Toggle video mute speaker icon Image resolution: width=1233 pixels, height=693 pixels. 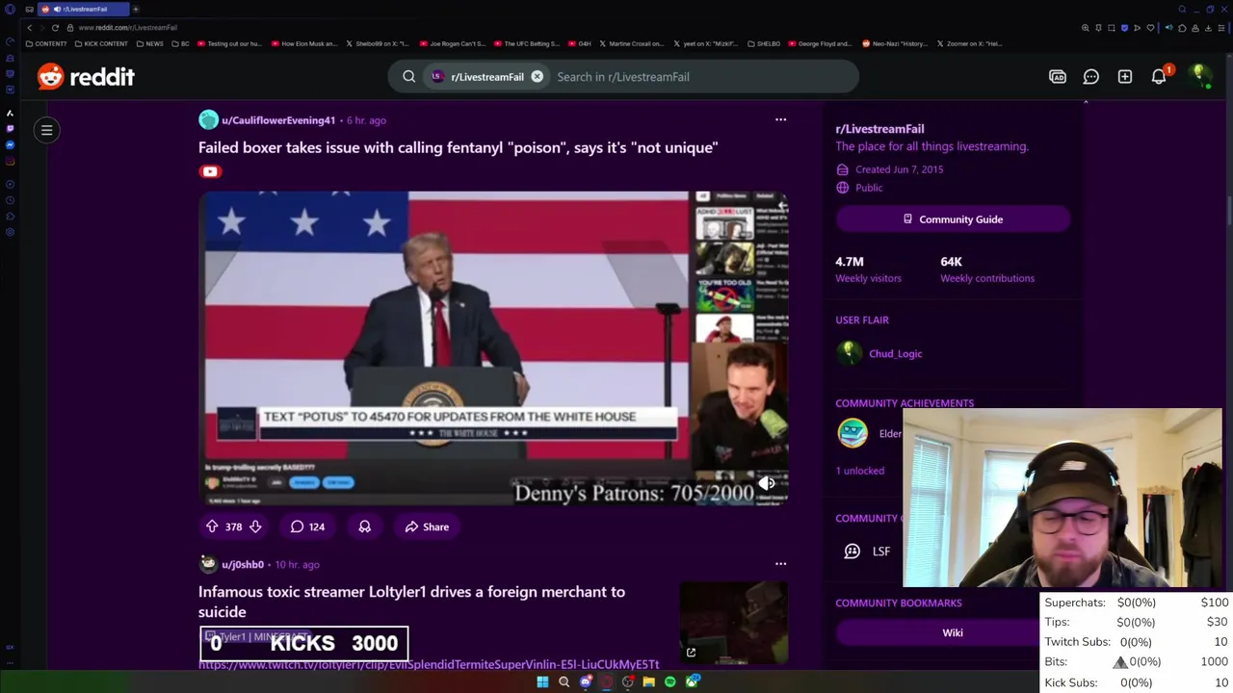coord(767,483)
